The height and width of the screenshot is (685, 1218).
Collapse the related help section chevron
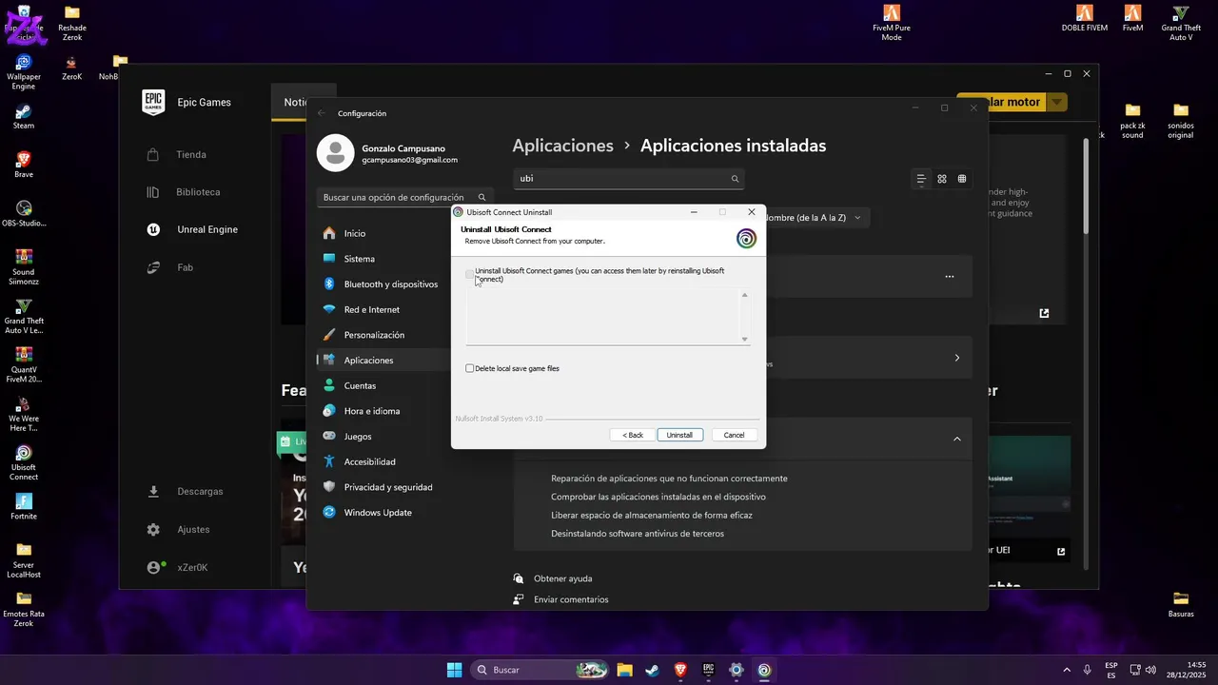click(x=956, y=439)
